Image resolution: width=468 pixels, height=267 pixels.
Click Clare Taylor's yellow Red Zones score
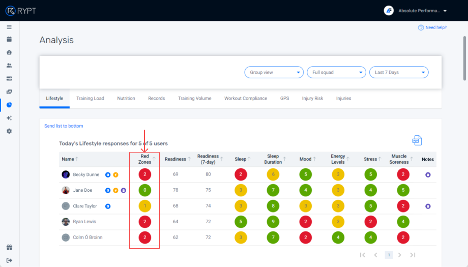(145, 206)
